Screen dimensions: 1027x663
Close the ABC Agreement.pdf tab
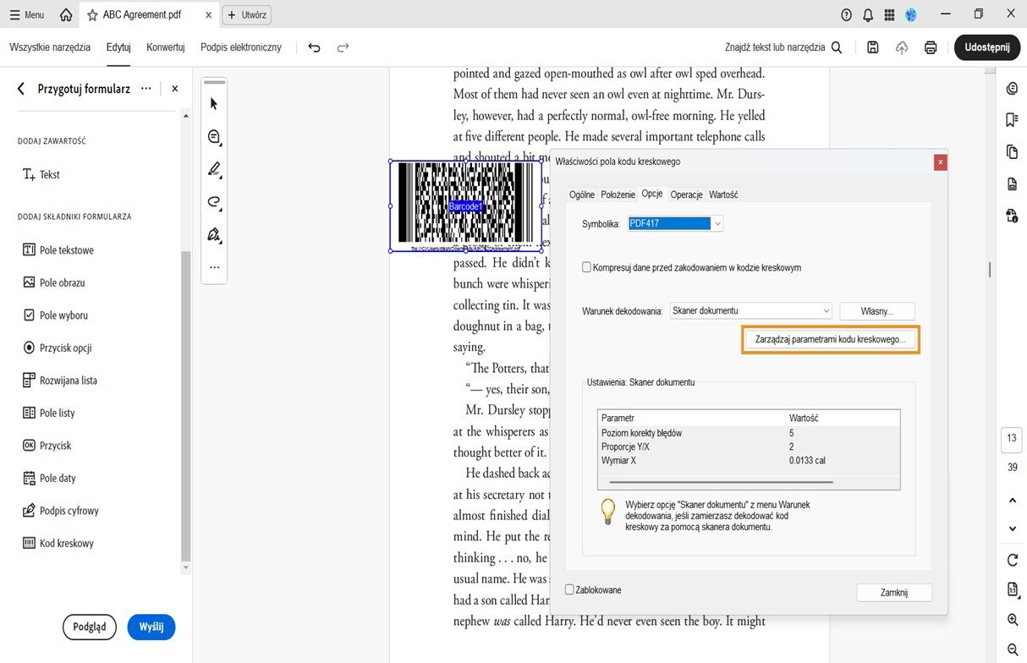click(209, 15)
